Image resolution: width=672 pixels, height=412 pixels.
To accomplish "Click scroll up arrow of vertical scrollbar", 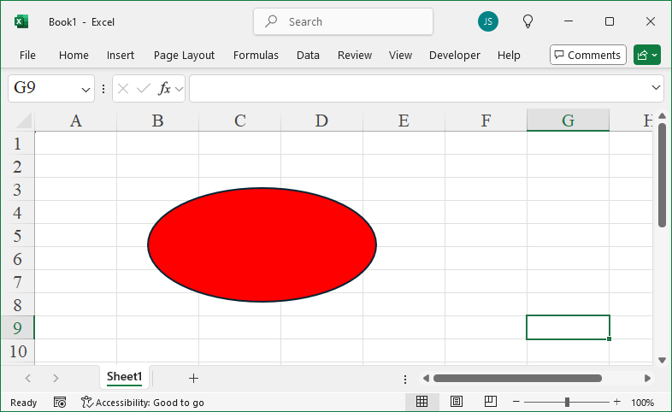I will point(662,116).
